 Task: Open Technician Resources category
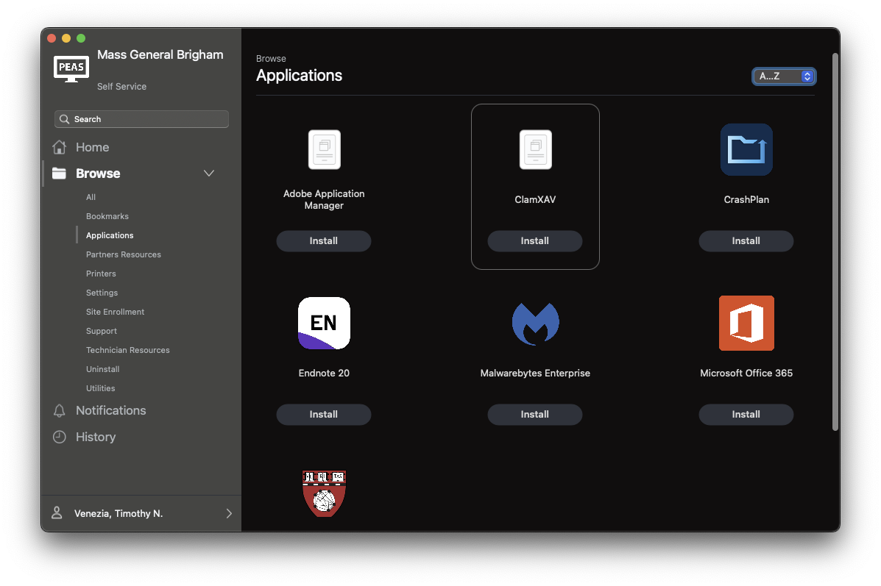127,350
